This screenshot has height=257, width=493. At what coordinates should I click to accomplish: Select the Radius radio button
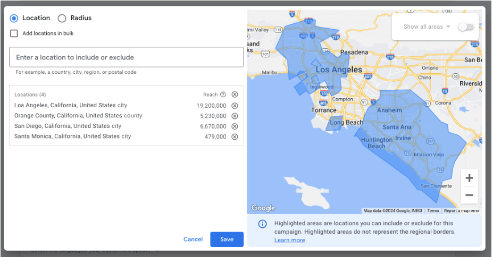pos(62,18)
